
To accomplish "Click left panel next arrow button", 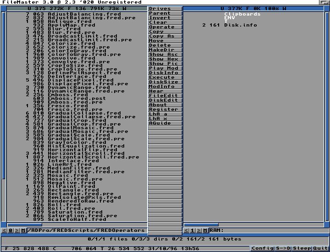I will (17, 230).
